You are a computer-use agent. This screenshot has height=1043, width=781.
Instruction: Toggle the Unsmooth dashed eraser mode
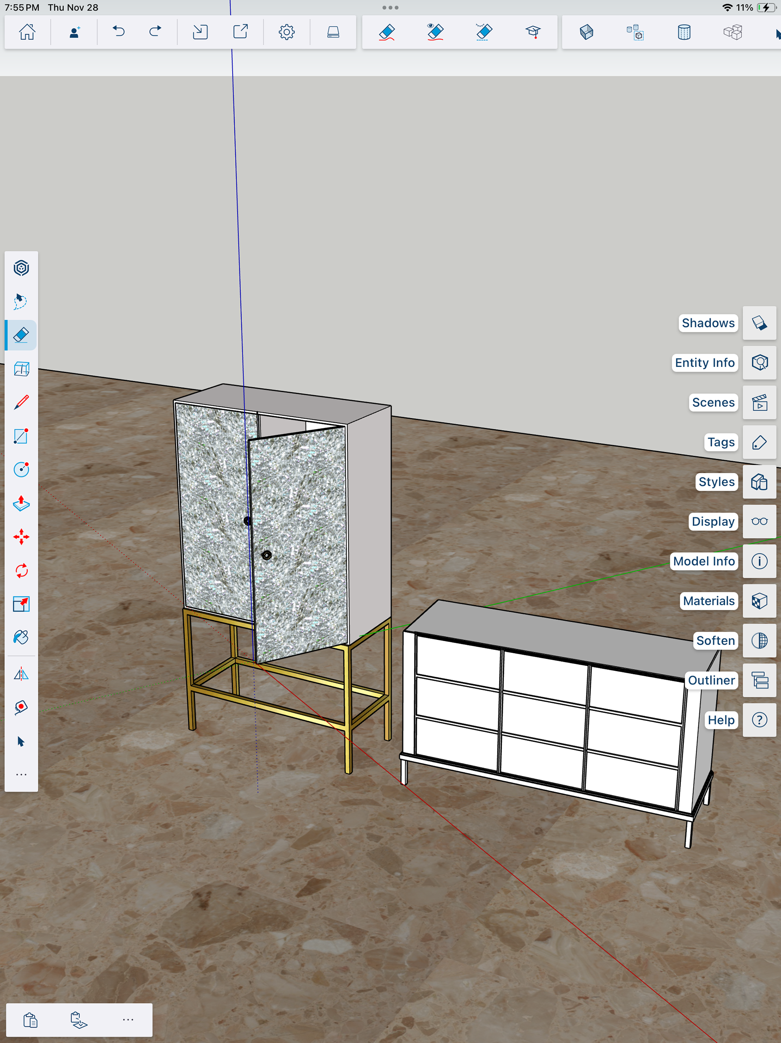click(x=484, y=32)
